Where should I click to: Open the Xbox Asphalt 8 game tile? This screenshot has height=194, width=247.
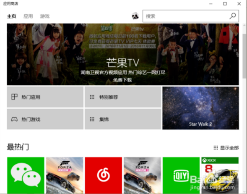pos(220,176)
